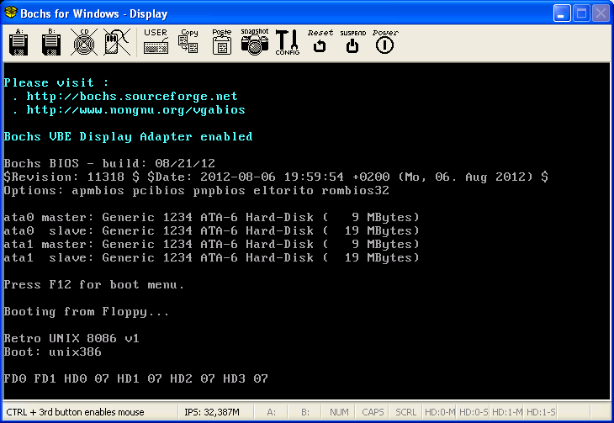Click the Reset button in toolbar
The height and width of the screenshot is (423, 614).
pos(320,41)
